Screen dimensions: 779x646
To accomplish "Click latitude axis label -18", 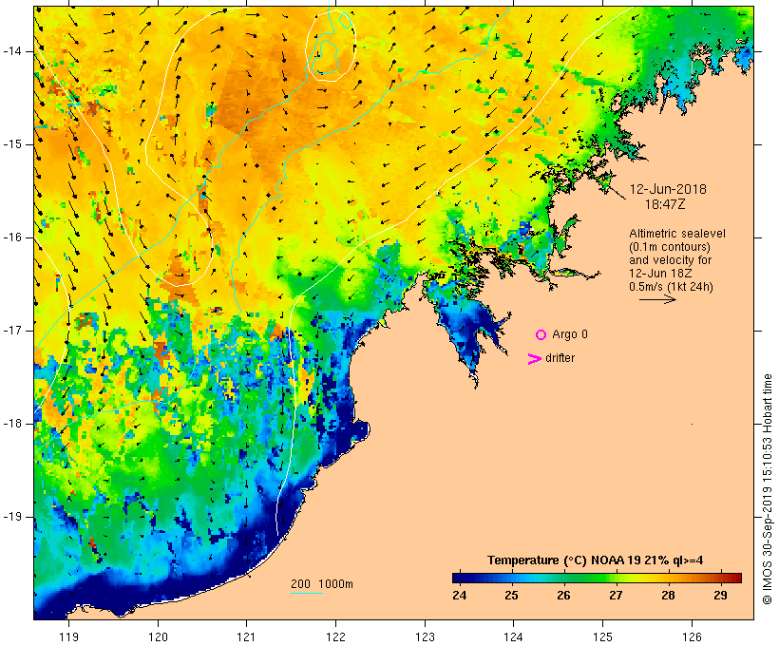I will click(x=12, y=424).
